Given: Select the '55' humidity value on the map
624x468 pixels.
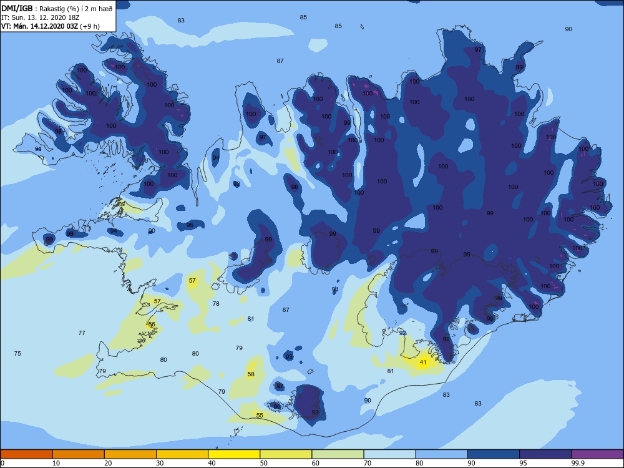Looking at the screenshot, I should click(x=260, y=416).
